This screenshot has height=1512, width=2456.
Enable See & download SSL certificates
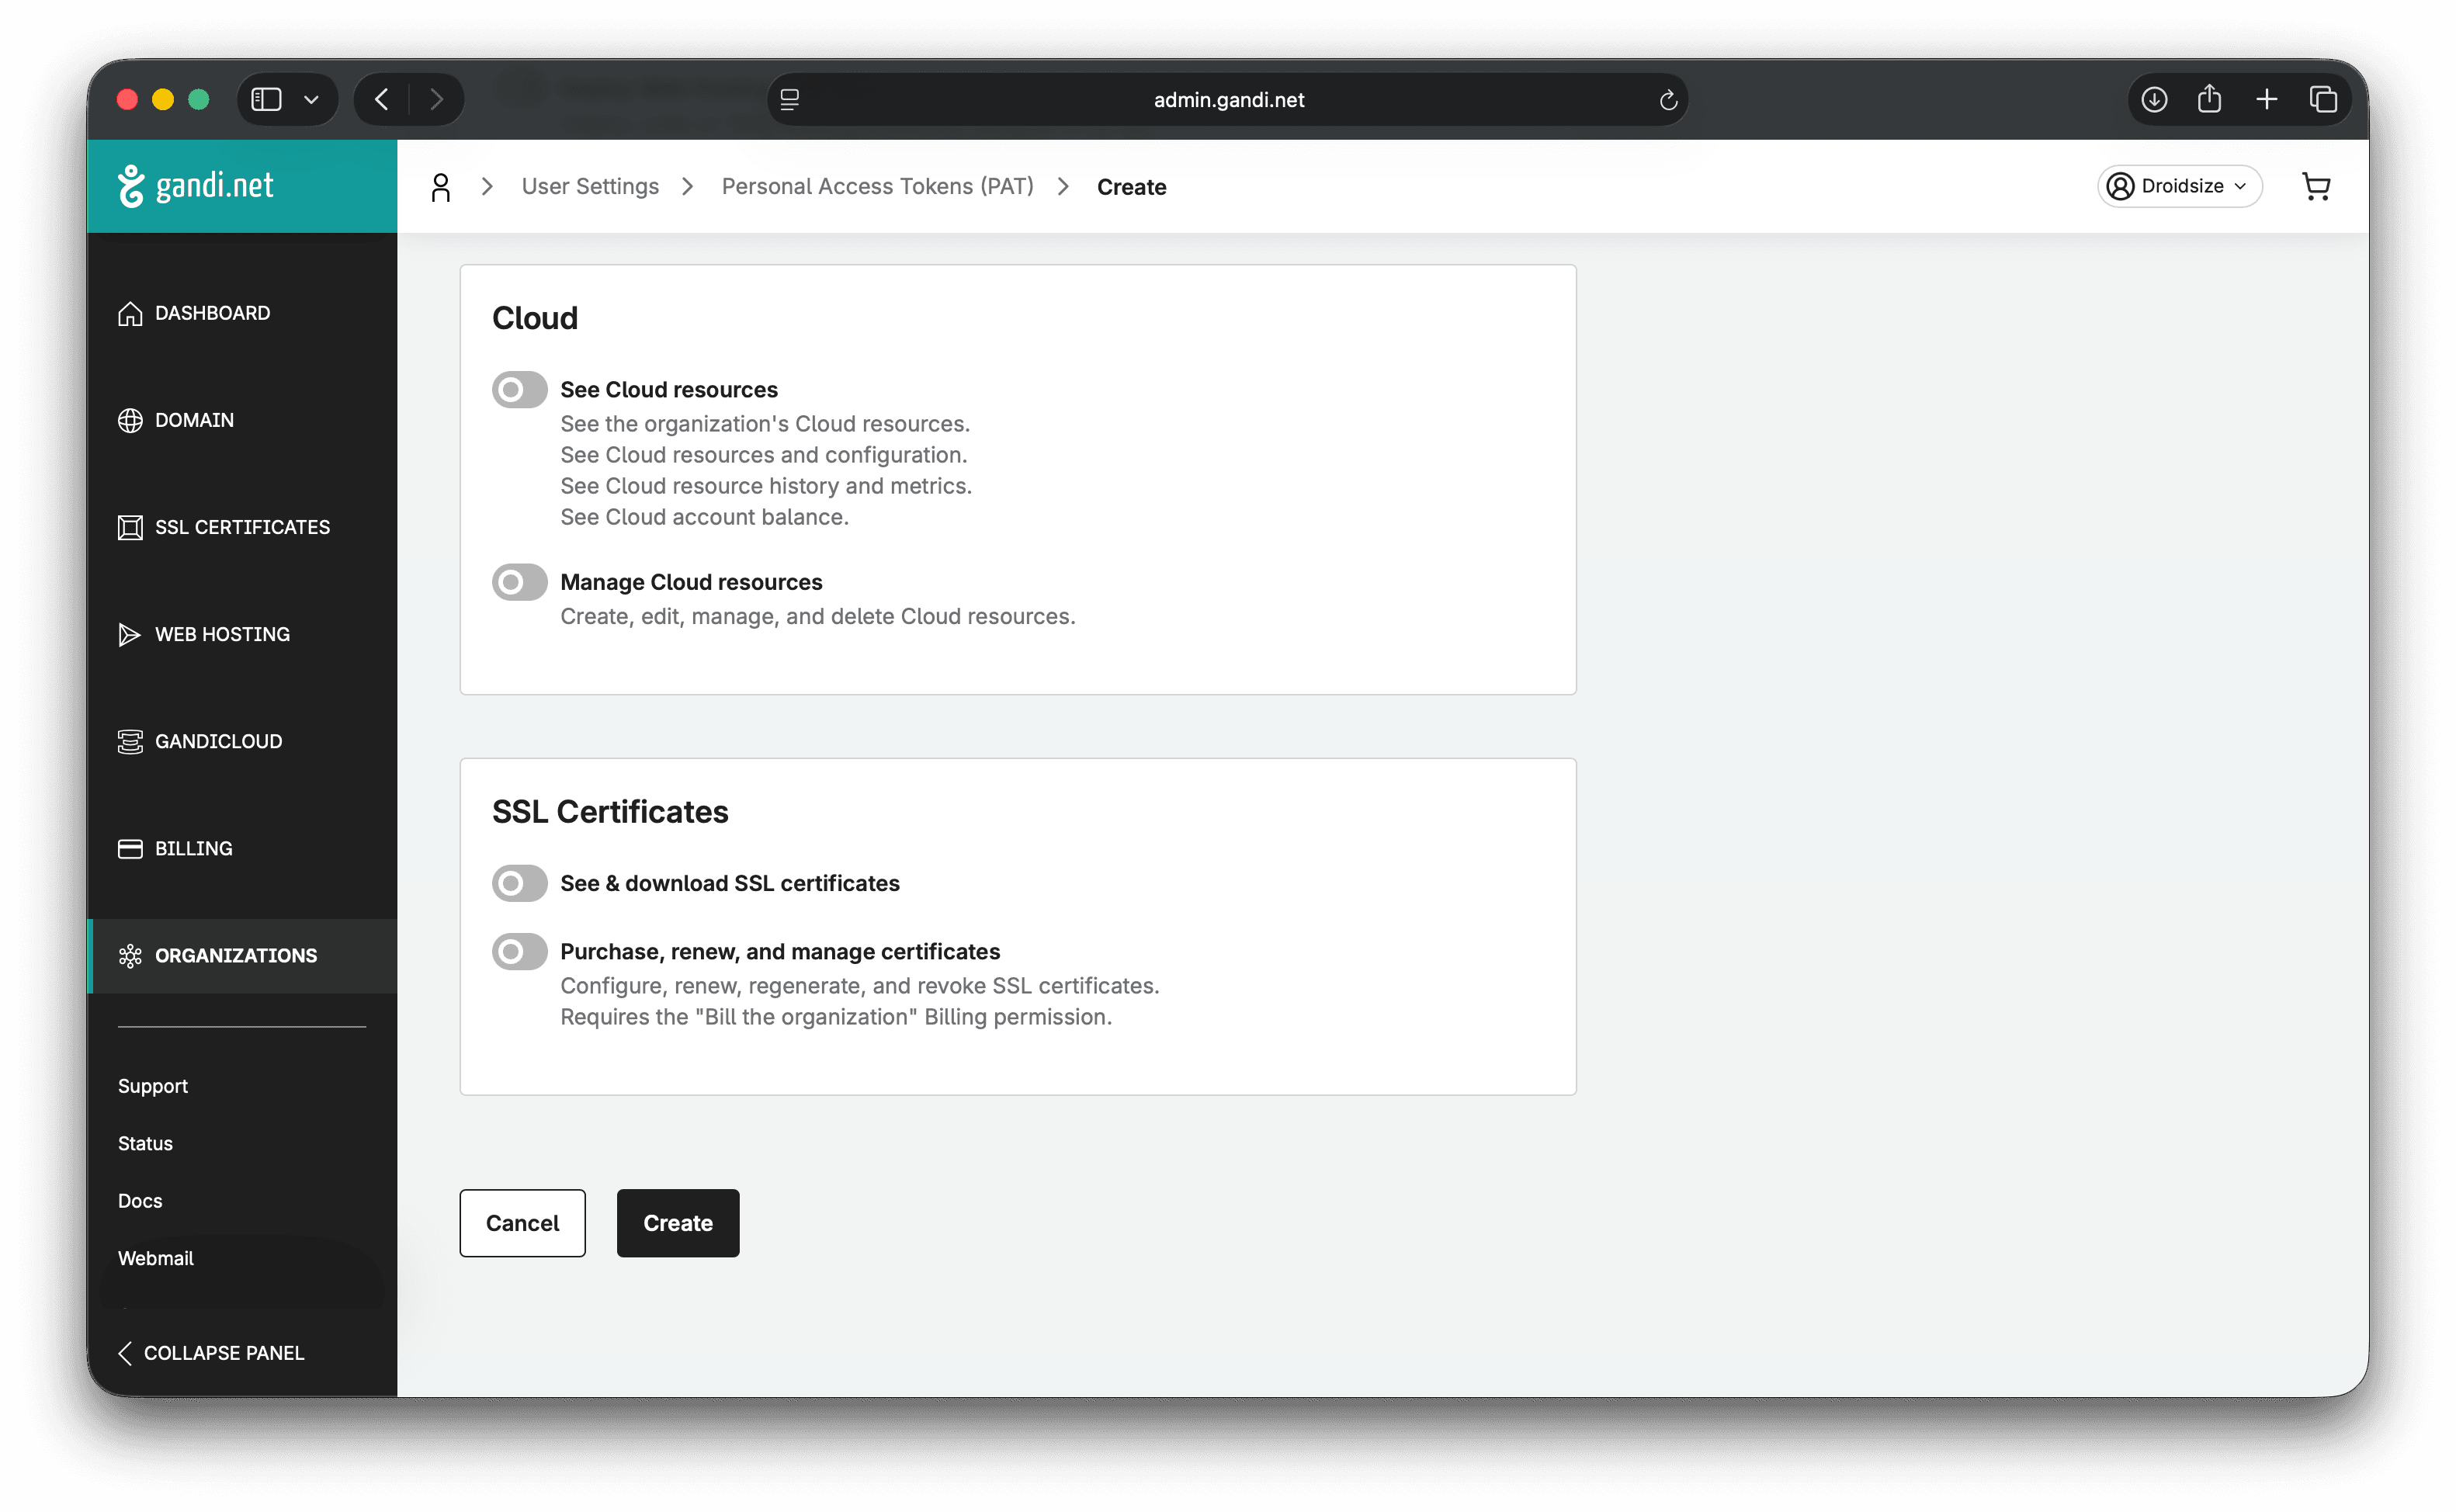click(x=518, y=882)
